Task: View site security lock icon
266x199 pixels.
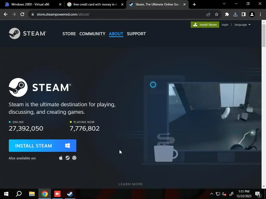Action: (33, 15)
